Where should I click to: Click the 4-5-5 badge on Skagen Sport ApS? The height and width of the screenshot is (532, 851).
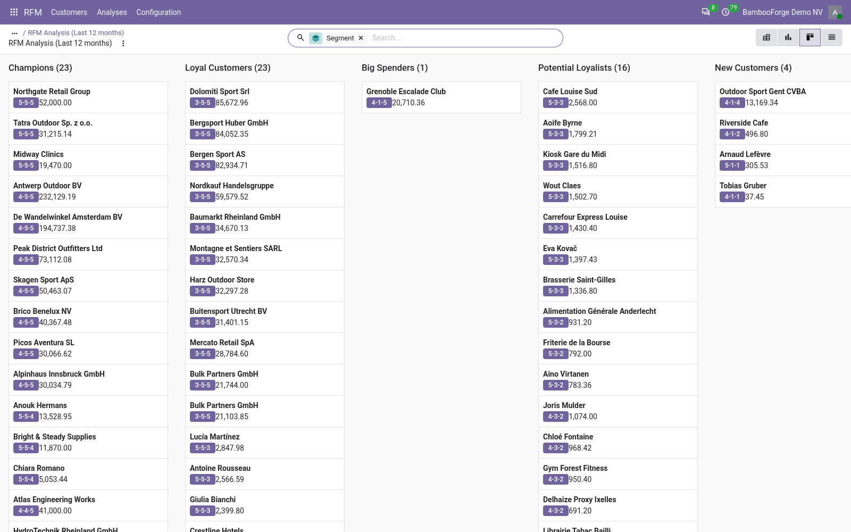click(26, 291)
